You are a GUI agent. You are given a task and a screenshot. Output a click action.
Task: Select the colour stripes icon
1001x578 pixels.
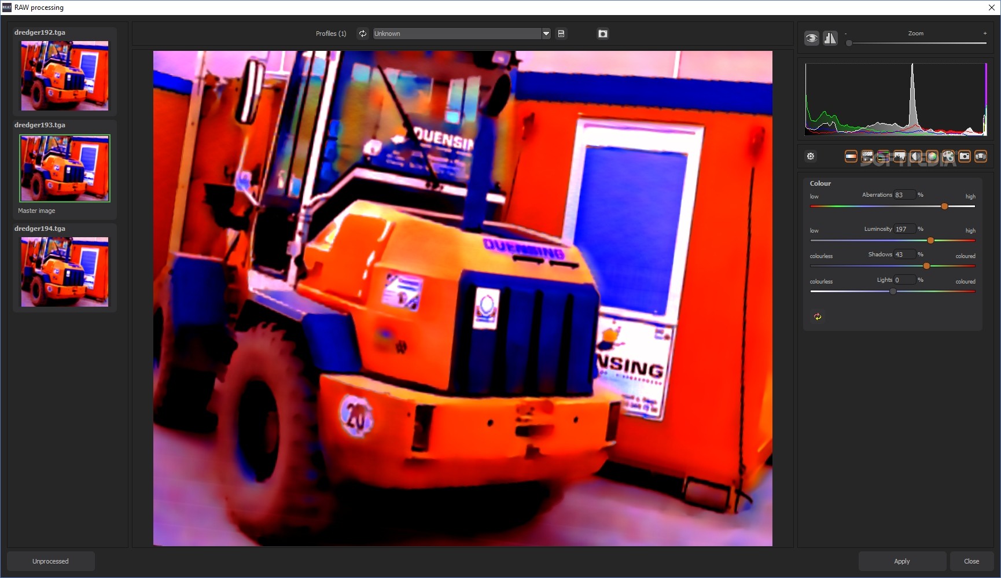tap(883, 156)
